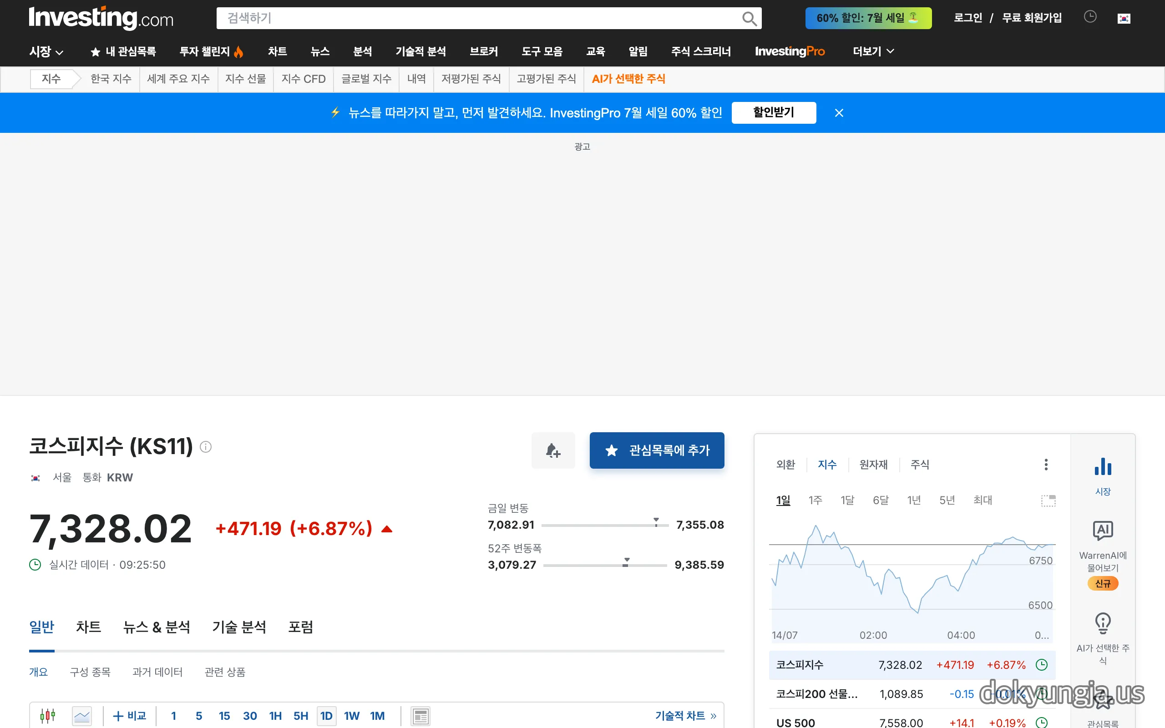The width and height of the screenshot is (1165, 728).
Task: Switch to 기술 분석 tab
Action: click(x=239, y=627)
